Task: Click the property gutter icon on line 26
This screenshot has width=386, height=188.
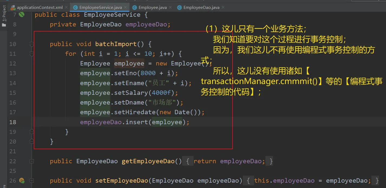Action: tap(21, 180)
